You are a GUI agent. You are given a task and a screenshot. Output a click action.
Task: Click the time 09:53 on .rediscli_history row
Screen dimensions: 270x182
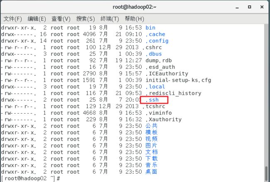pyautogui.click(x=134, y=93)
